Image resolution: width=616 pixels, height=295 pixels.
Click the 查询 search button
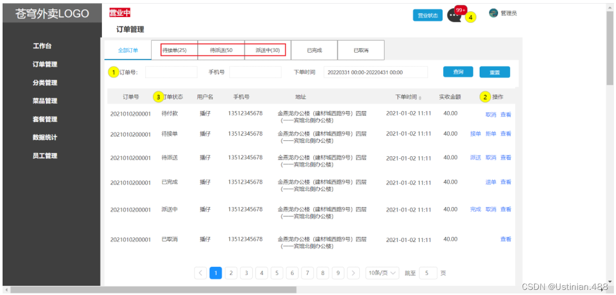(x=458, y=72)
